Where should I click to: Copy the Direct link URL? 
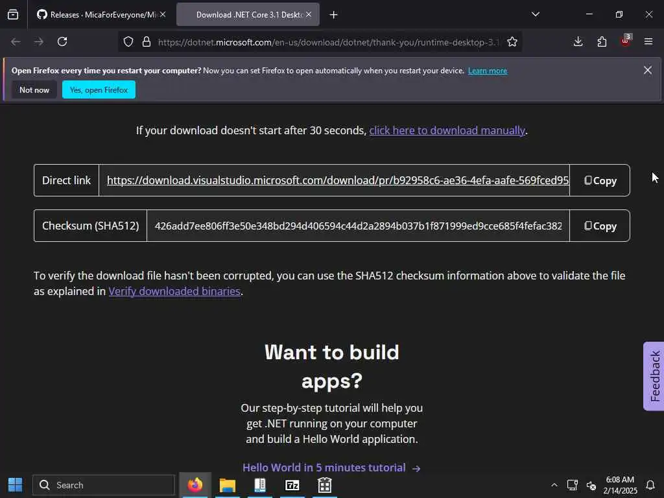[x=600, y=180]
